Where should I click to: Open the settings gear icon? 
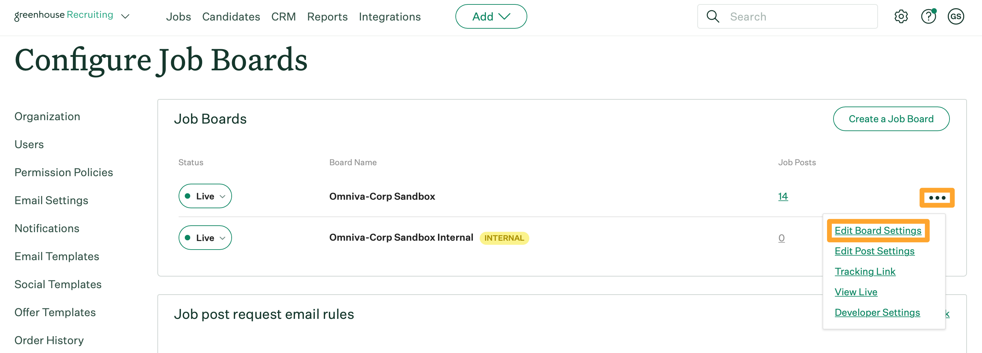pyautogui.click(x=901, y=16)
